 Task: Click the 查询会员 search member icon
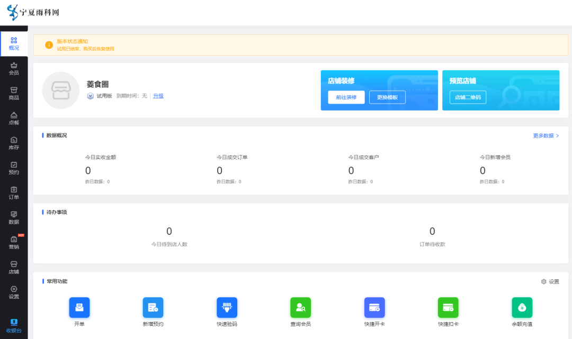click(301, 308)
